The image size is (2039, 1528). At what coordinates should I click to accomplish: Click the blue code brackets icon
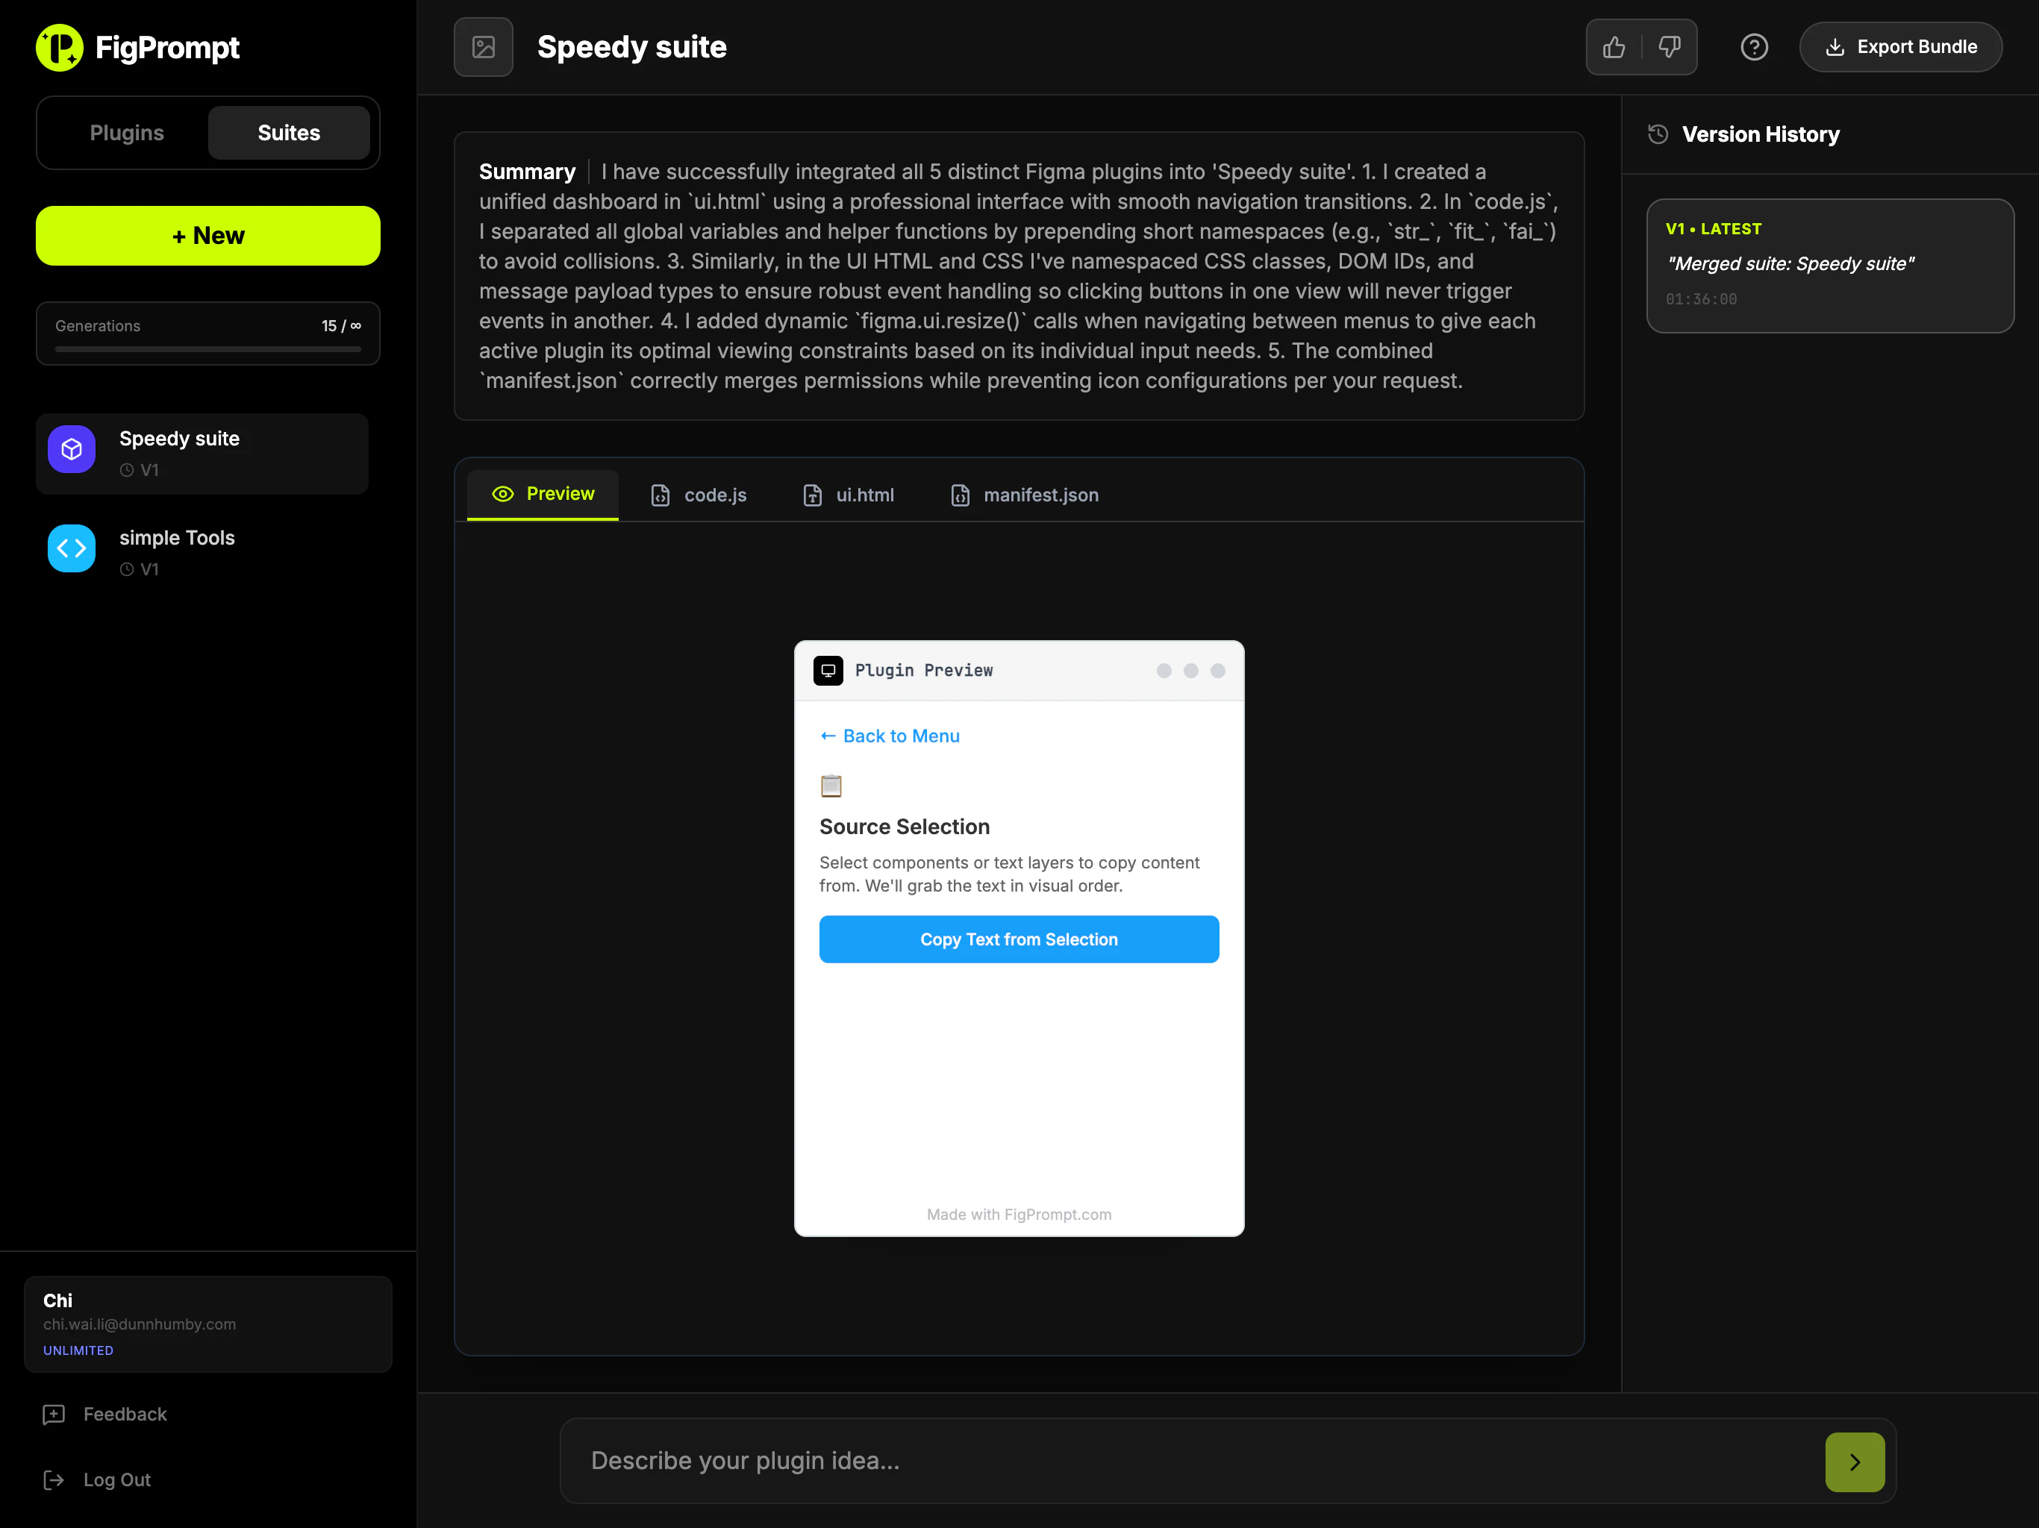click(x=72, y=548)
